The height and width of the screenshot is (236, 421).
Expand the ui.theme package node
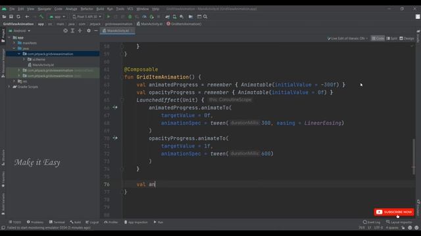24,59
